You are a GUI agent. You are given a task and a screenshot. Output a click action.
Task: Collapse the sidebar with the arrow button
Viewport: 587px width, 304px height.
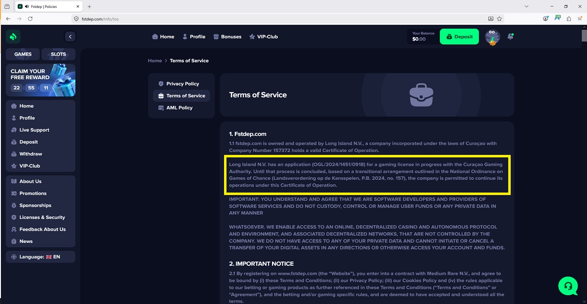[x=70, y=37]
